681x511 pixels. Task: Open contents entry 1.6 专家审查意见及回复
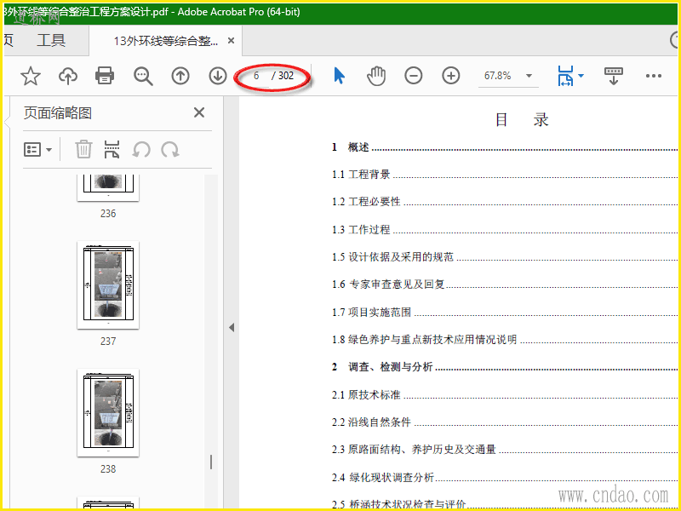[389, 284]
